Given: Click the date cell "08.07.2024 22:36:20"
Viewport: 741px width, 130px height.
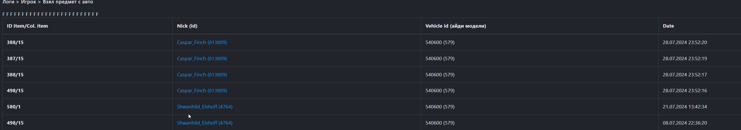Looking at the screenshot, I should (685, 123).
